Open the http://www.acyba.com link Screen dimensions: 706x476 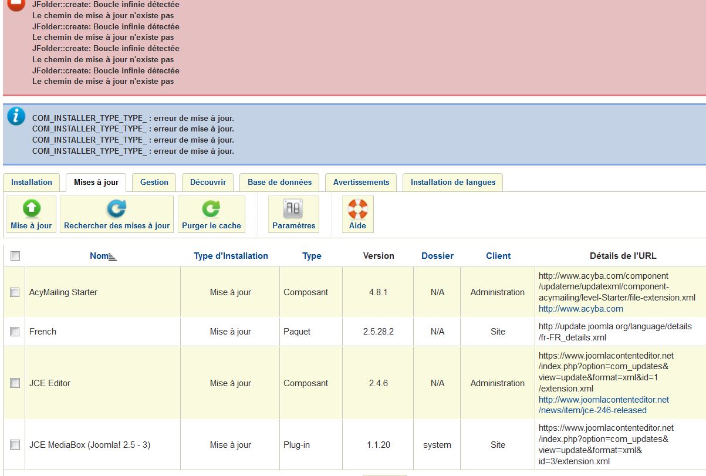click(581, 309)
